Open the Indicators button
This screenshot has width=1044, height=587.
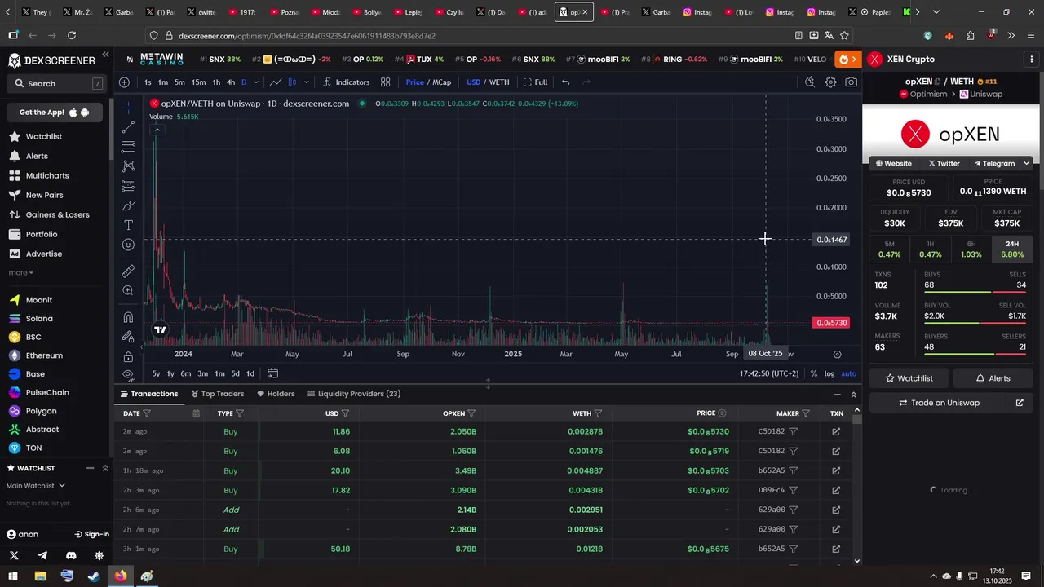tap(347, 82)
